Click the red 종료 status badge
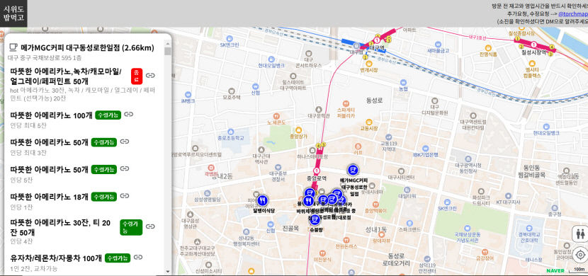 [137, 76]
